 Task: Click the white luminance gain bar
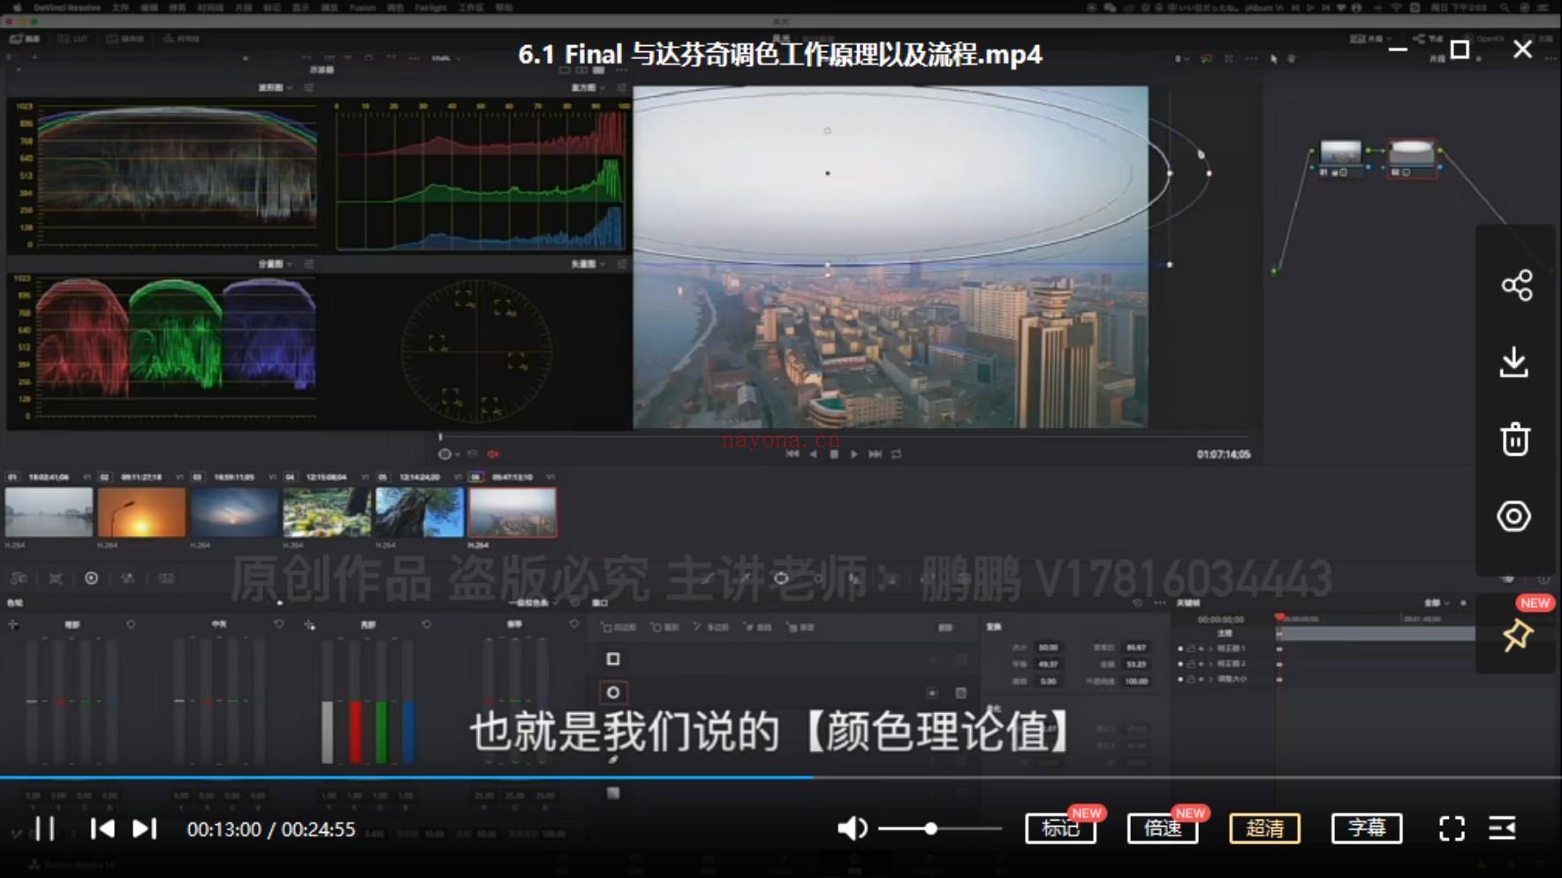(327, 731)
